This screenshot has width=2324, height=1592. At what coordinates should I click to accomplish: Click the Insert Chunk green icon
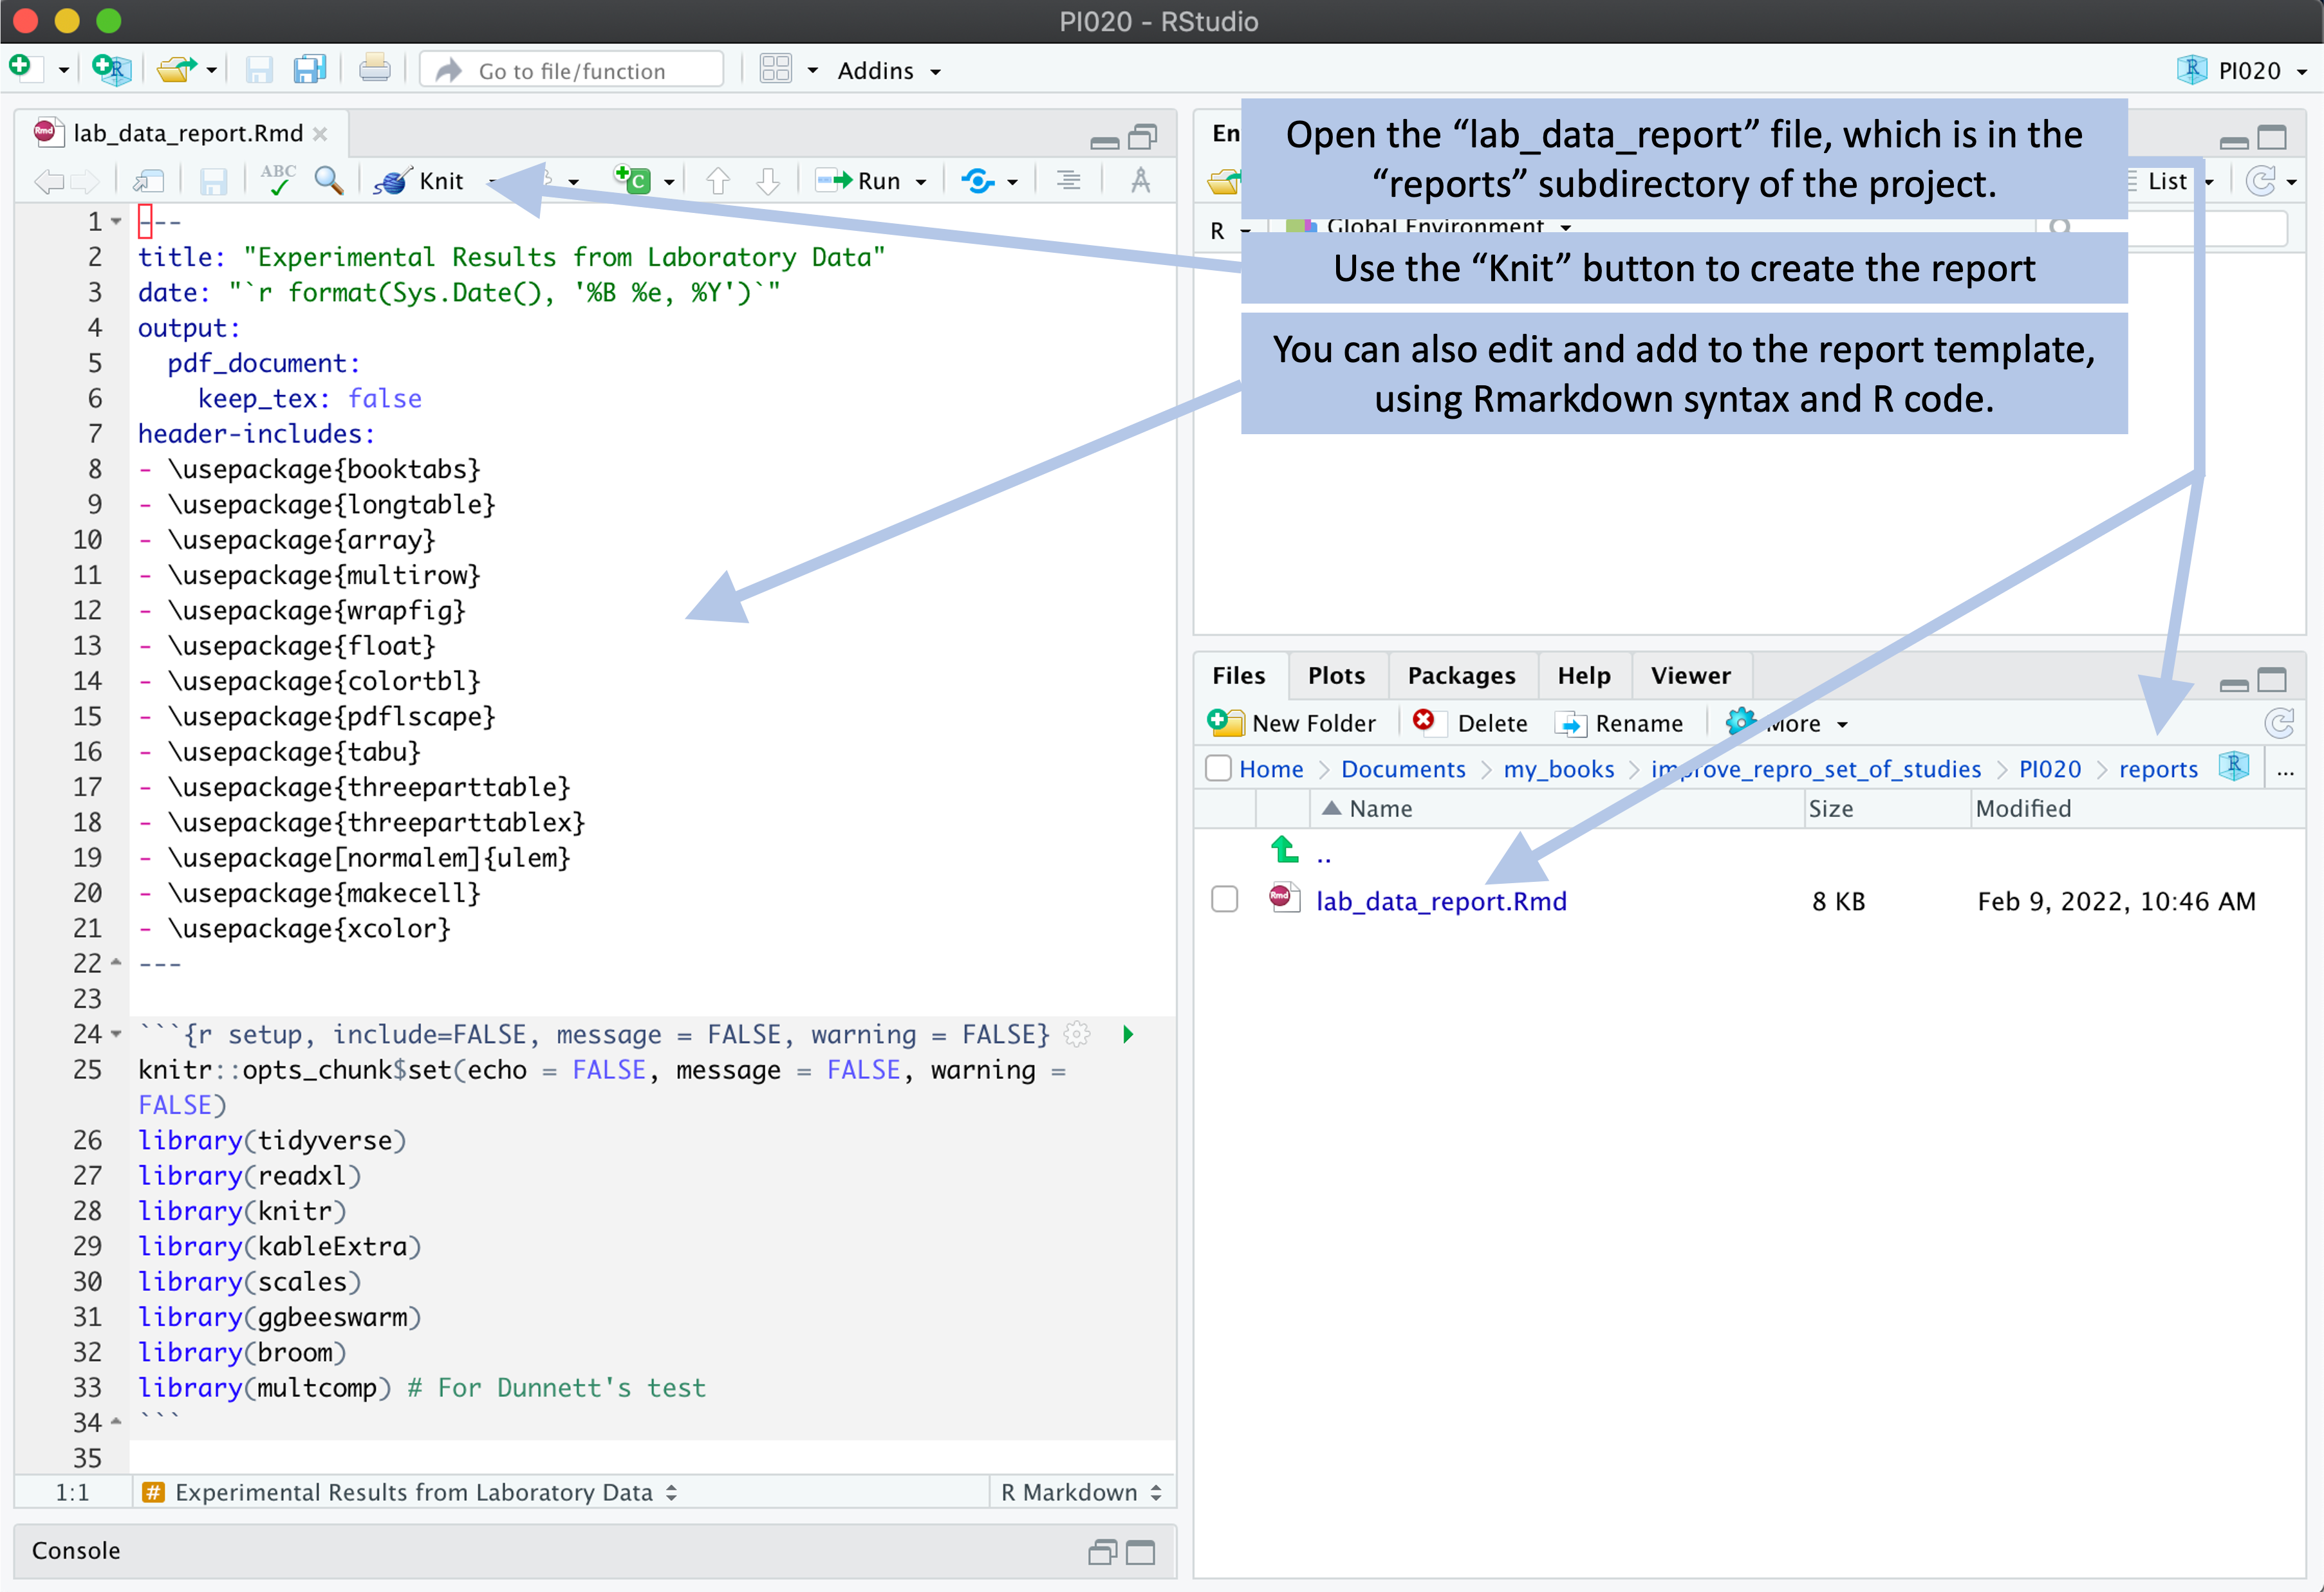pyautogui.click(x=632, y=180)
